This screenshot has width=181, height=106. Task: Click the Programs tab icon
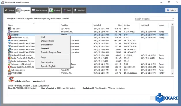point(18,10)
